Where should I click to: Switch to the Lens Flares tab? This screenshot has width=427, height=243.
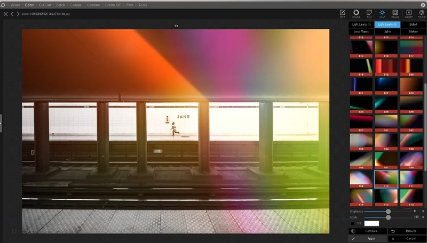(x=361, y=31)
